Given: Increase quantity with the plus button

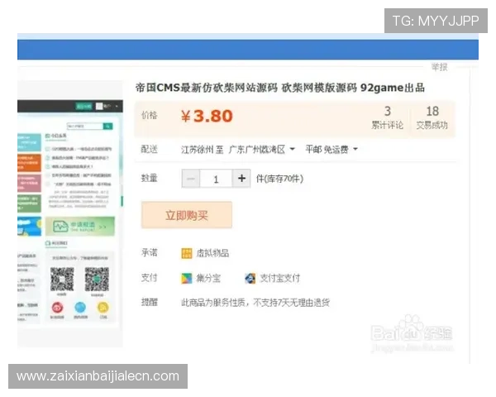Looking at the screenshot, I should point(241,179).
